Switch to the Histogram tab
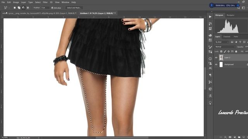248x139 pixels. [x=219, y=15]
